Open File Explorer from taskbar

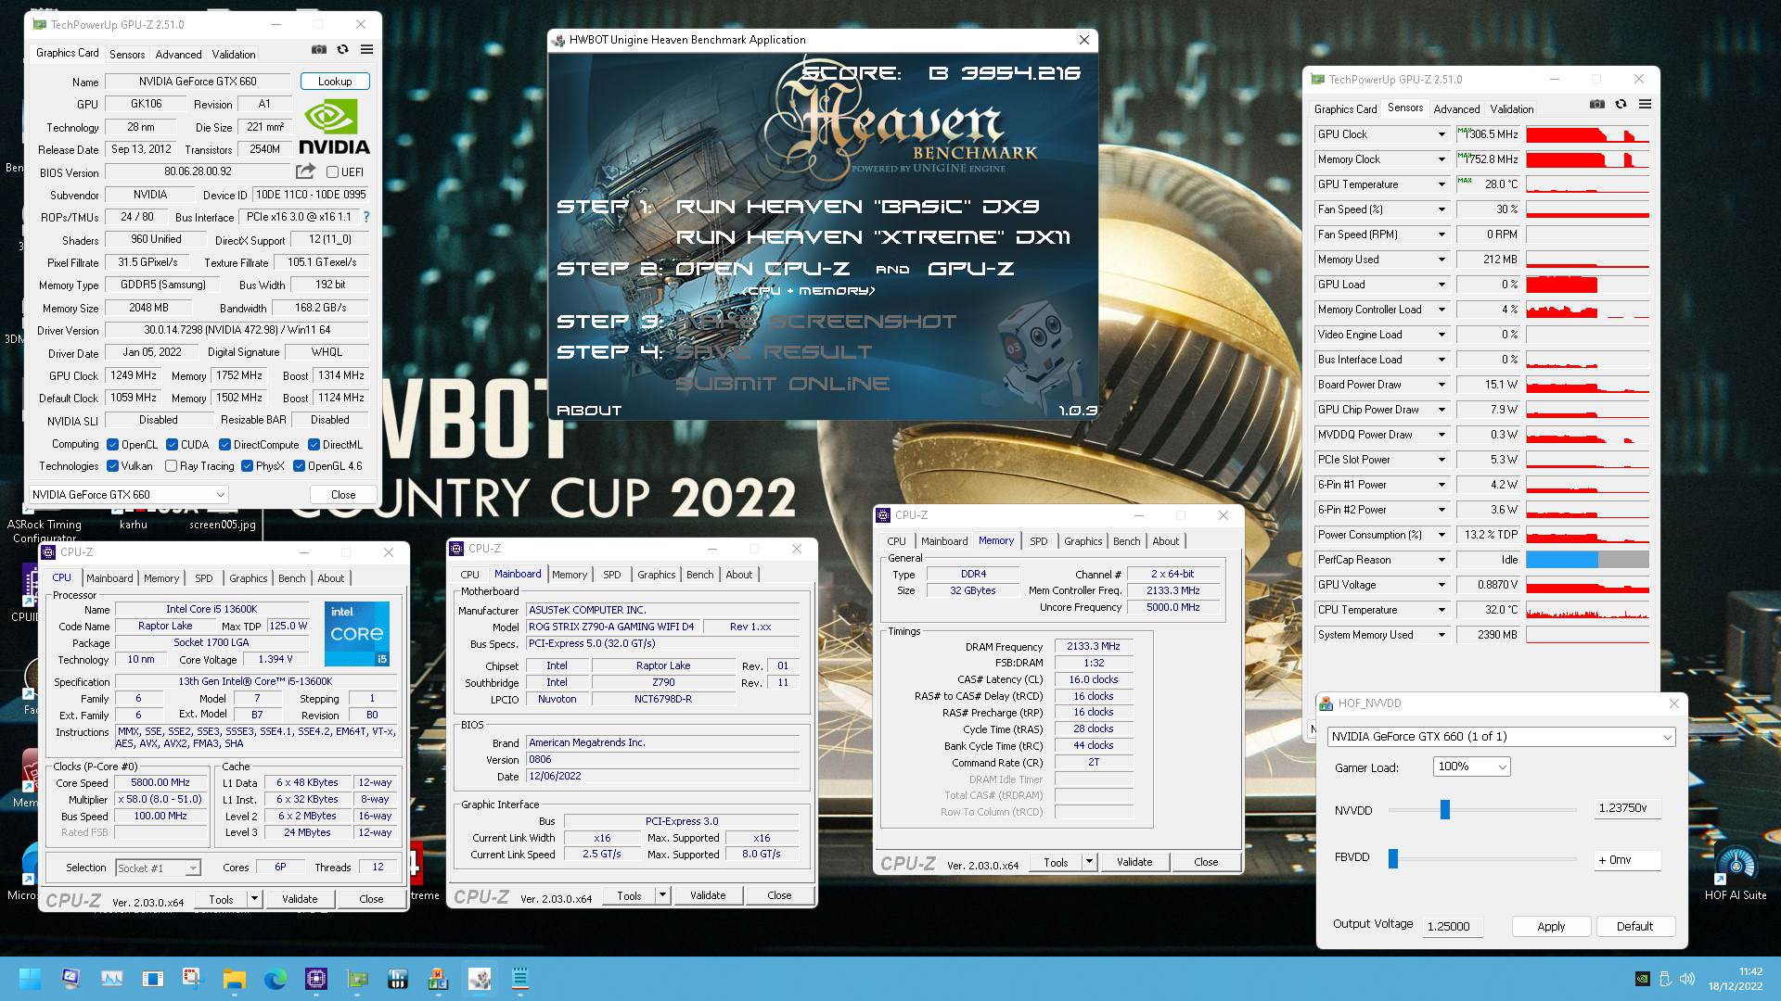pyautogui.click(x=234, y=979)
